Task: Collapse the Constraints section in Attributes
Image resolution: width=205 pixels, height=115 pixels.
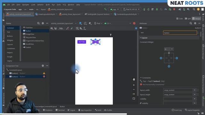Action: (141, 78)
